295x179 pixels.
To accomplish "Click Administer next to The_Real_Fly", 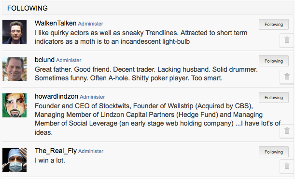I will pos(91,151).
